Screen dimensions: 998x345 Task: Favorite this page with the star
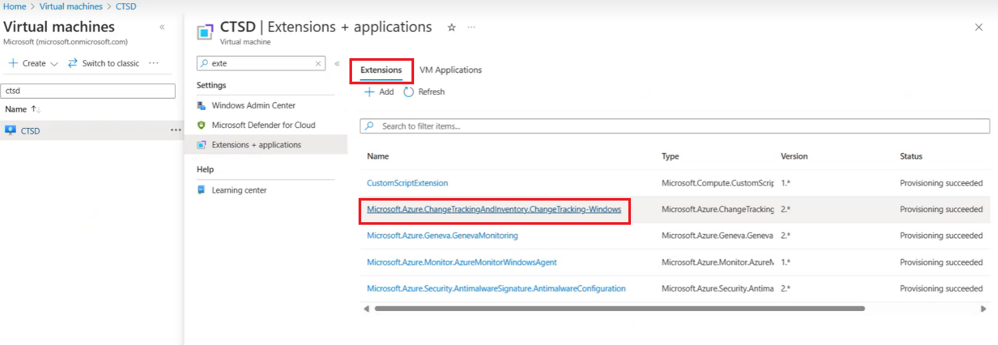click(x=451, y=27)
